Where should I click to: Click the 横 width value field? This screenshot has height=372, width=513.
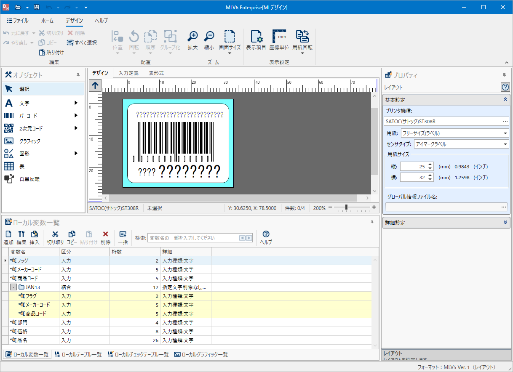pyautogui.click(x=414, y=178)
